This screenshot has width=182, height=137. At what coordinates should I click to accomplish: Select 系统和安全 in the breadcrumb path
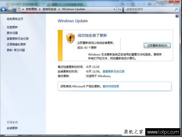point(50,9)
